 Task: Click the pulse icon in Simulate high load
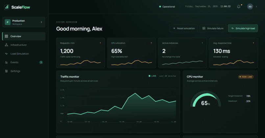(232, 28)
